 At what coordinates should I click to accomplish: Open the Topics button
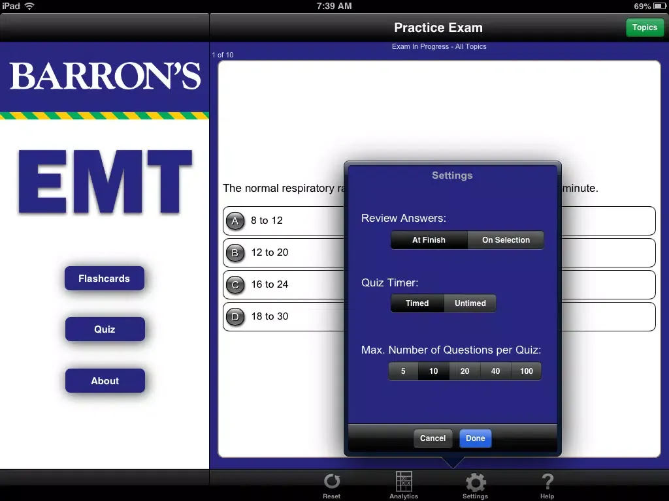[645, 27]
